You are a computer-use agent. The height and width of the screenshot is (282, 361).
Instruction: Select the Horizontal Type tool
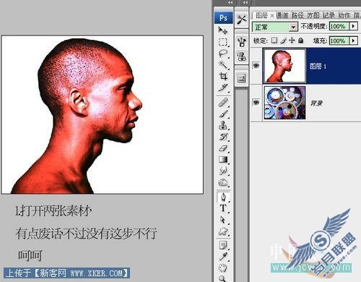click(223, 208)
